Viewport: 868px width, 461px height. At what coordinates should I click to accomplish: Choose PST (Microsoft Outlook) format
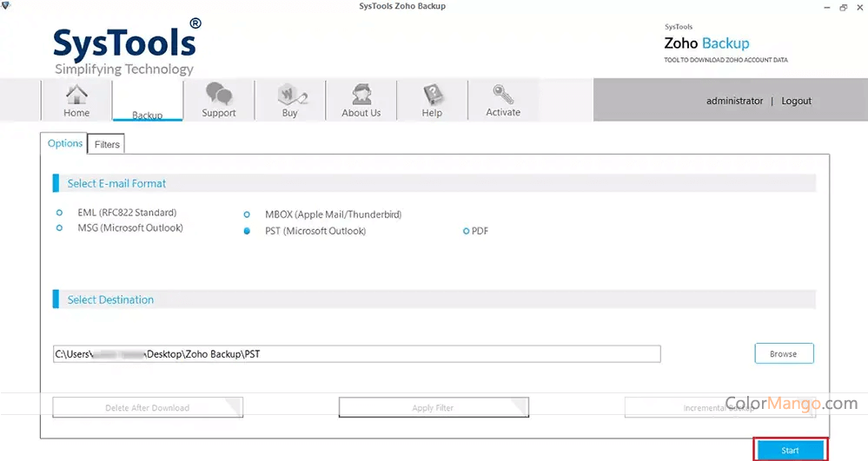(x=247, y=231)
